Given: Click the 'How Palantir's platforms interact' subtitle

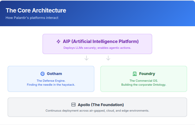Looking at the screenshot, I should pyautogui.click(x=32, y=18).
